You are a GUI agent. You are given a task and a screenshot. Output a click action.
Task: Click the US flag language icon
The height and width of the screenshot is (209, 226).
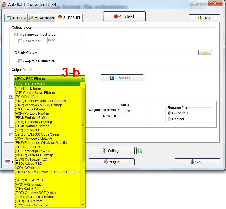[8, 162]
